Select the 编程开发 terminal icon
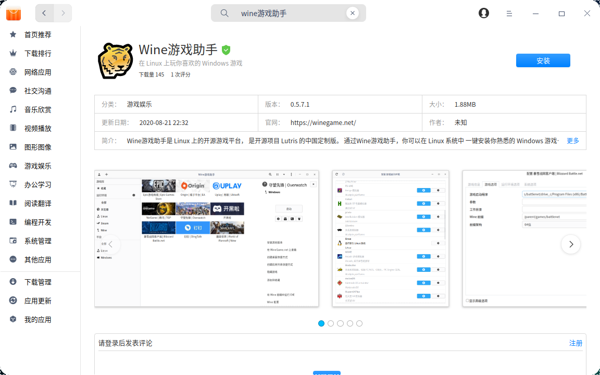The height and width of the screenshot is (375, 600). (14, 222)
